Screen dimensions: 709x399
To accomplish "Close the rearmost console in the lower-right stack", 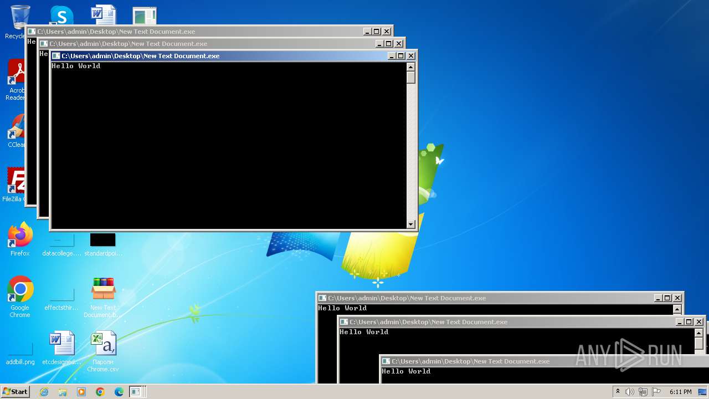I will pos(677,298).
